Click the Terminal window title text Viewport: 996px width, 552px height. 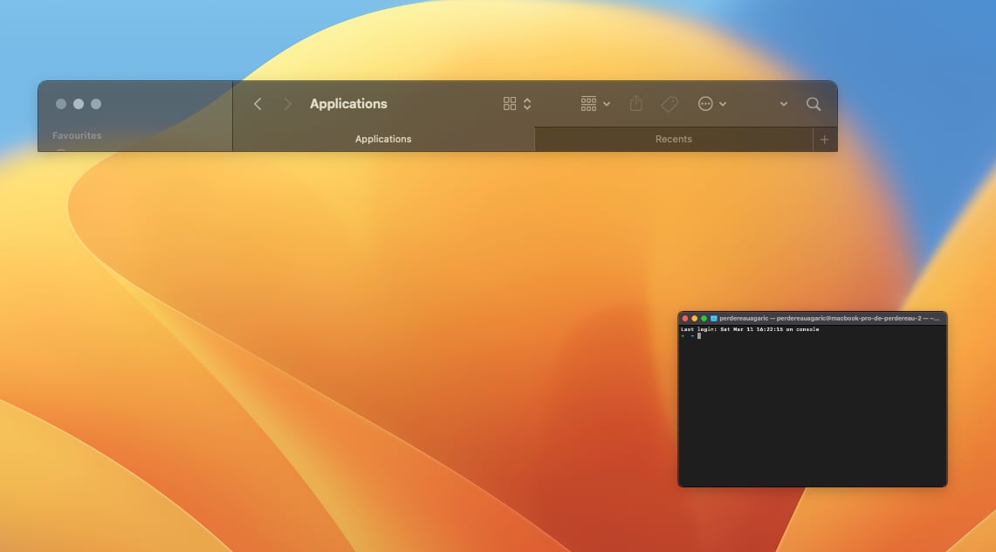click(x=829, y=318)
